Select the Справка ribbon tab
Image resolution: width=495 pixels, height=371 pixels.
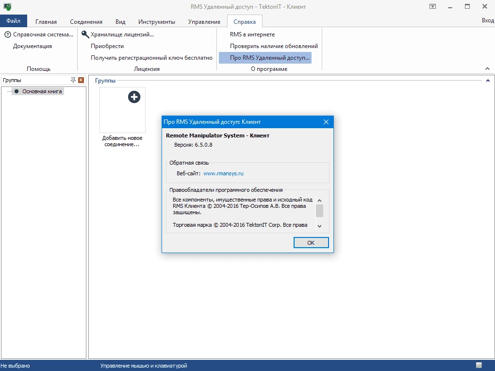point(245,22)
